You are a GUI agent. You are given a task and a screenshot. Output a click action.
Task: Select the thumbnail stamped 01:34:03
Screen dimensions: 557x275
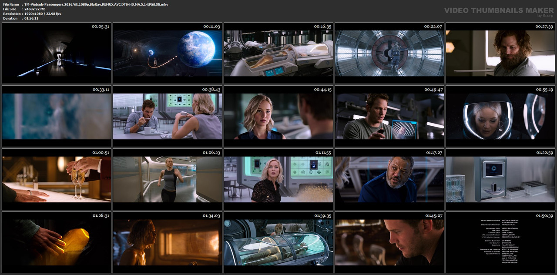click(x=168, y=242)
